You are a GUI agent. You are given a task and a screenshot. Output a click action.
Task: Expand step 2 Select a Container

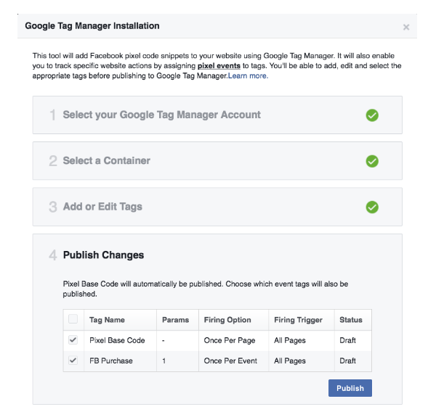click(x=217, y=161)
